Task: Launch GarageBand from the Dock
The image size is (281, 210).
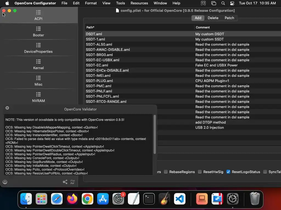Action: coord(164,199)
